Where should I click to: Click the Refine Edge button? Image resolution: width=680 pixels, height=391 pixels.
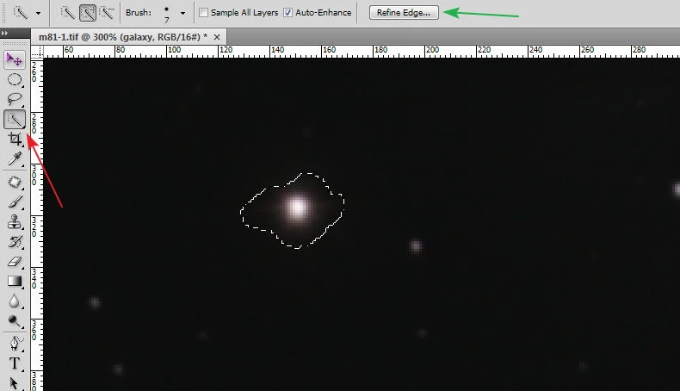[404, 13]
